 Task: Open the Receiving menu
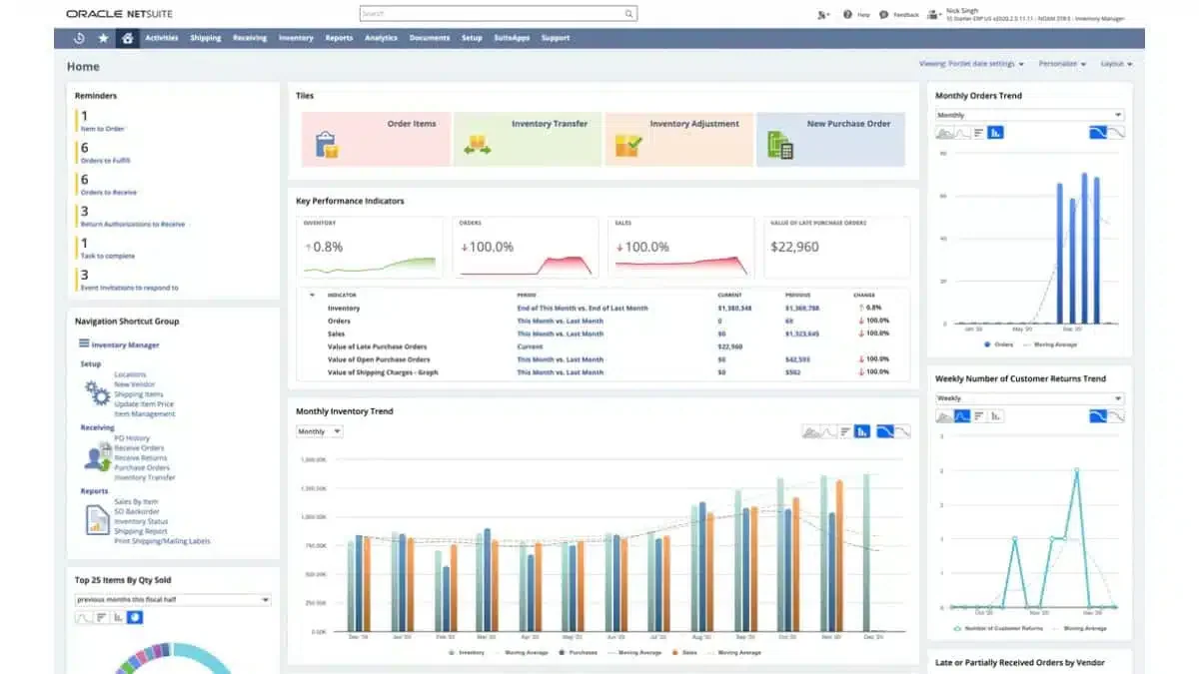pos(250,38)
